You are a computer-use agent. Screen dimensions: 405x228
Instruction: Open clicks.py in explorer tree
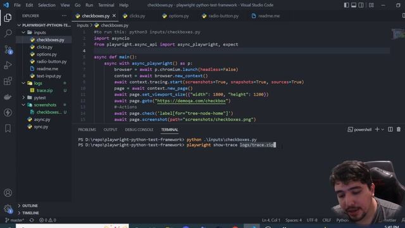44,47
